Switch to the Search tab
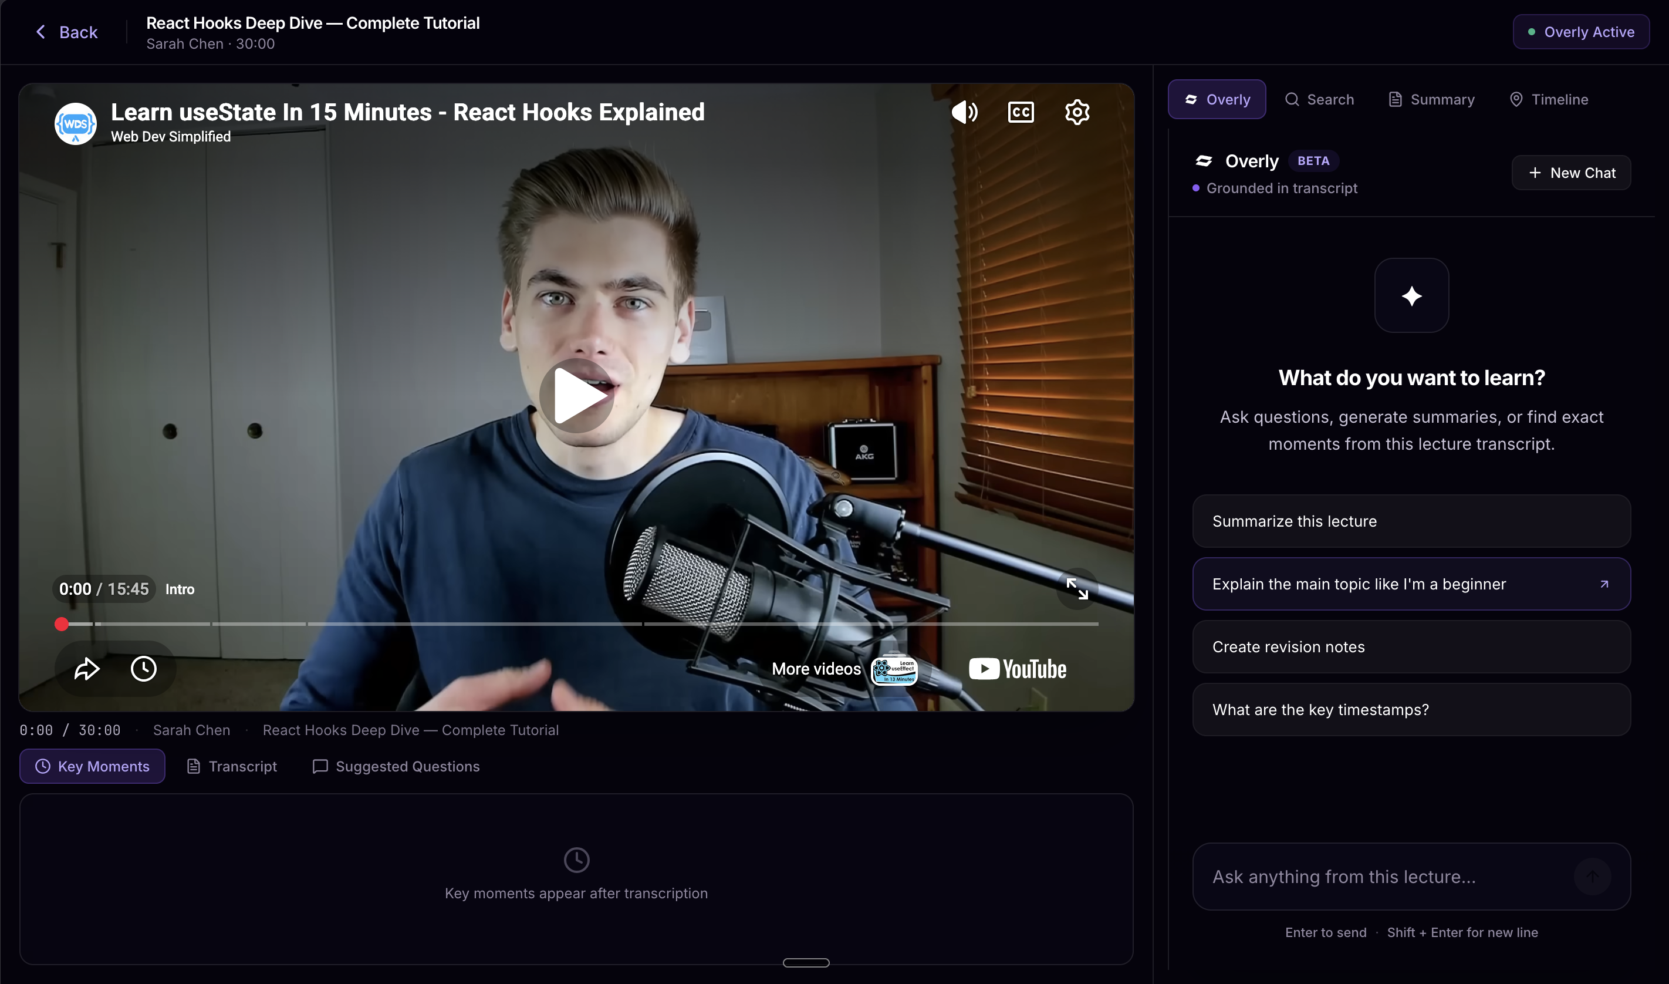This screenshot has width=1669, height=984. [1319, 99]
